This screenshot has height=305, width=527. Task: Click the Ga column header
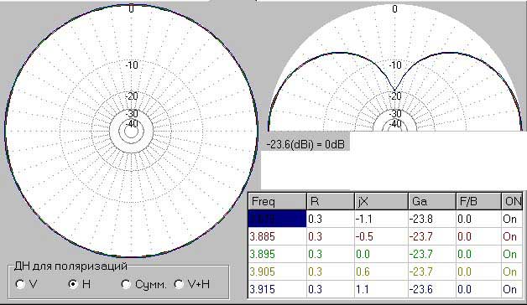[432, 201]
